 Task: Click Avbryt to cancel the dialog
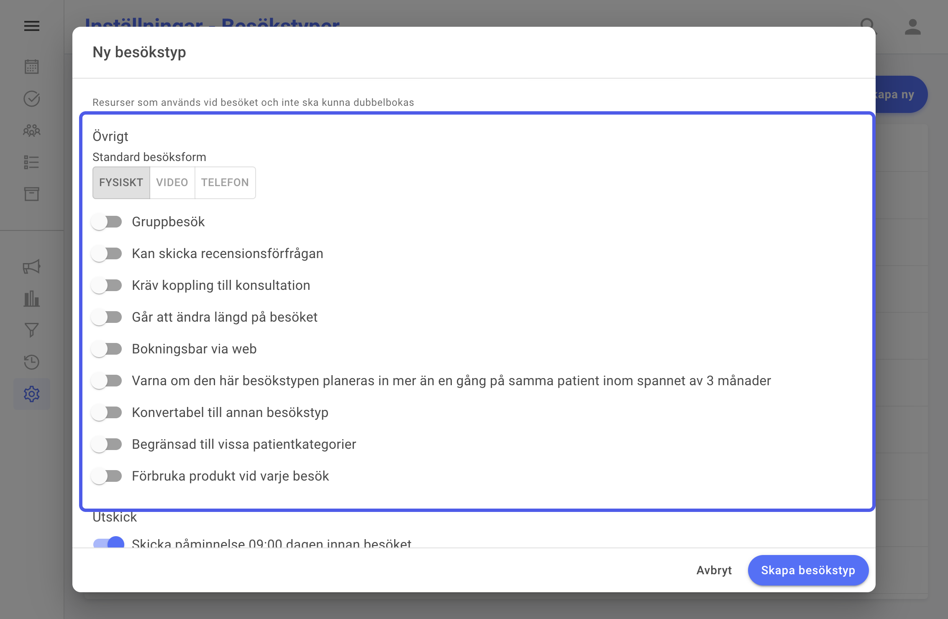714,570
